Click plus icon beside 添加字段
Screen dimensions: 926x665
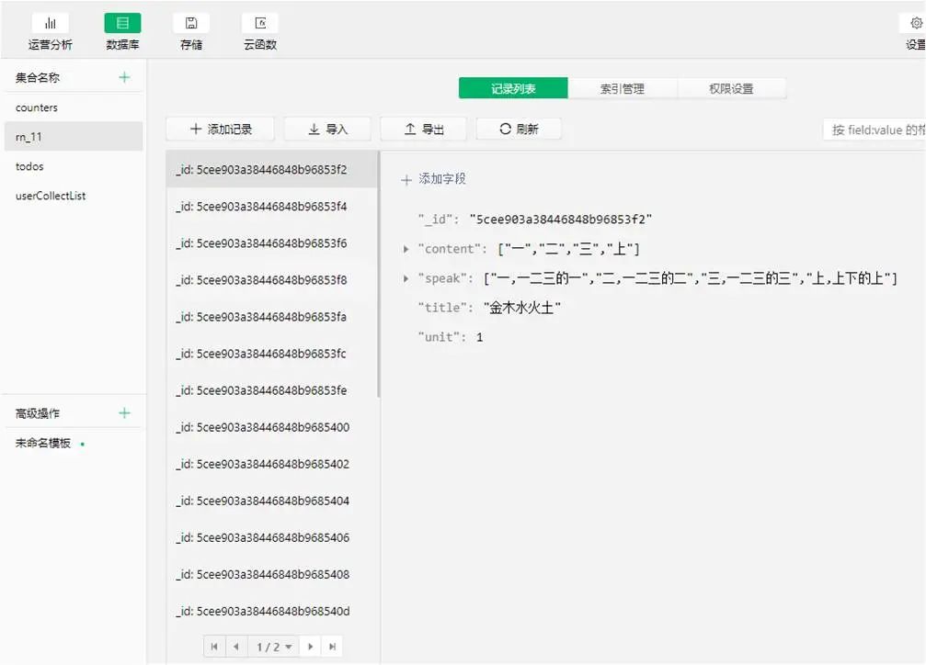pyautogui.click(x=406, y=179)
